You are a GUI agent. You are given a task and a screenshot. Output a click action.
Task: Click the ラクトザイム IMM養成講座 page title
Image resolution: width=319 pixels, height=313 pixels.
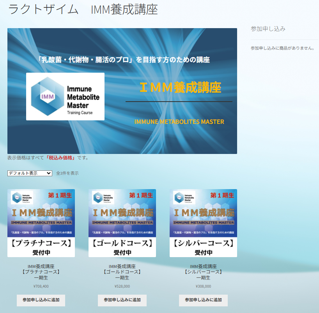point(83,9)
